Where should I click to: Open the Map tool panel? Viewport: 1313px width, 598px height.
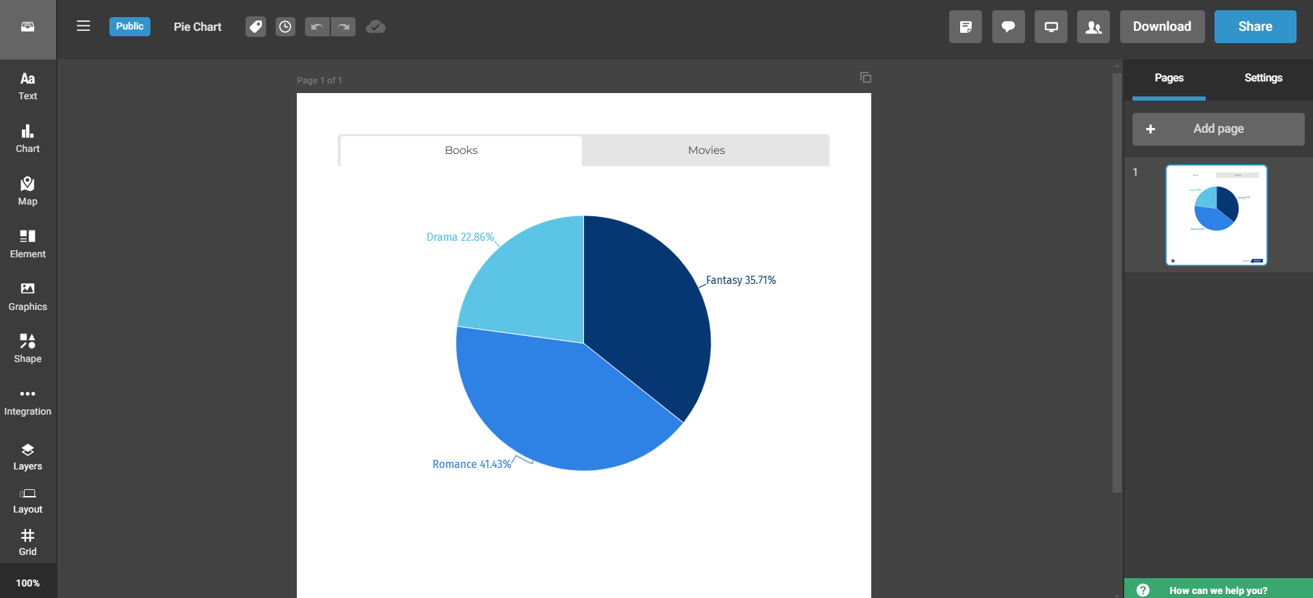(28, 192)
